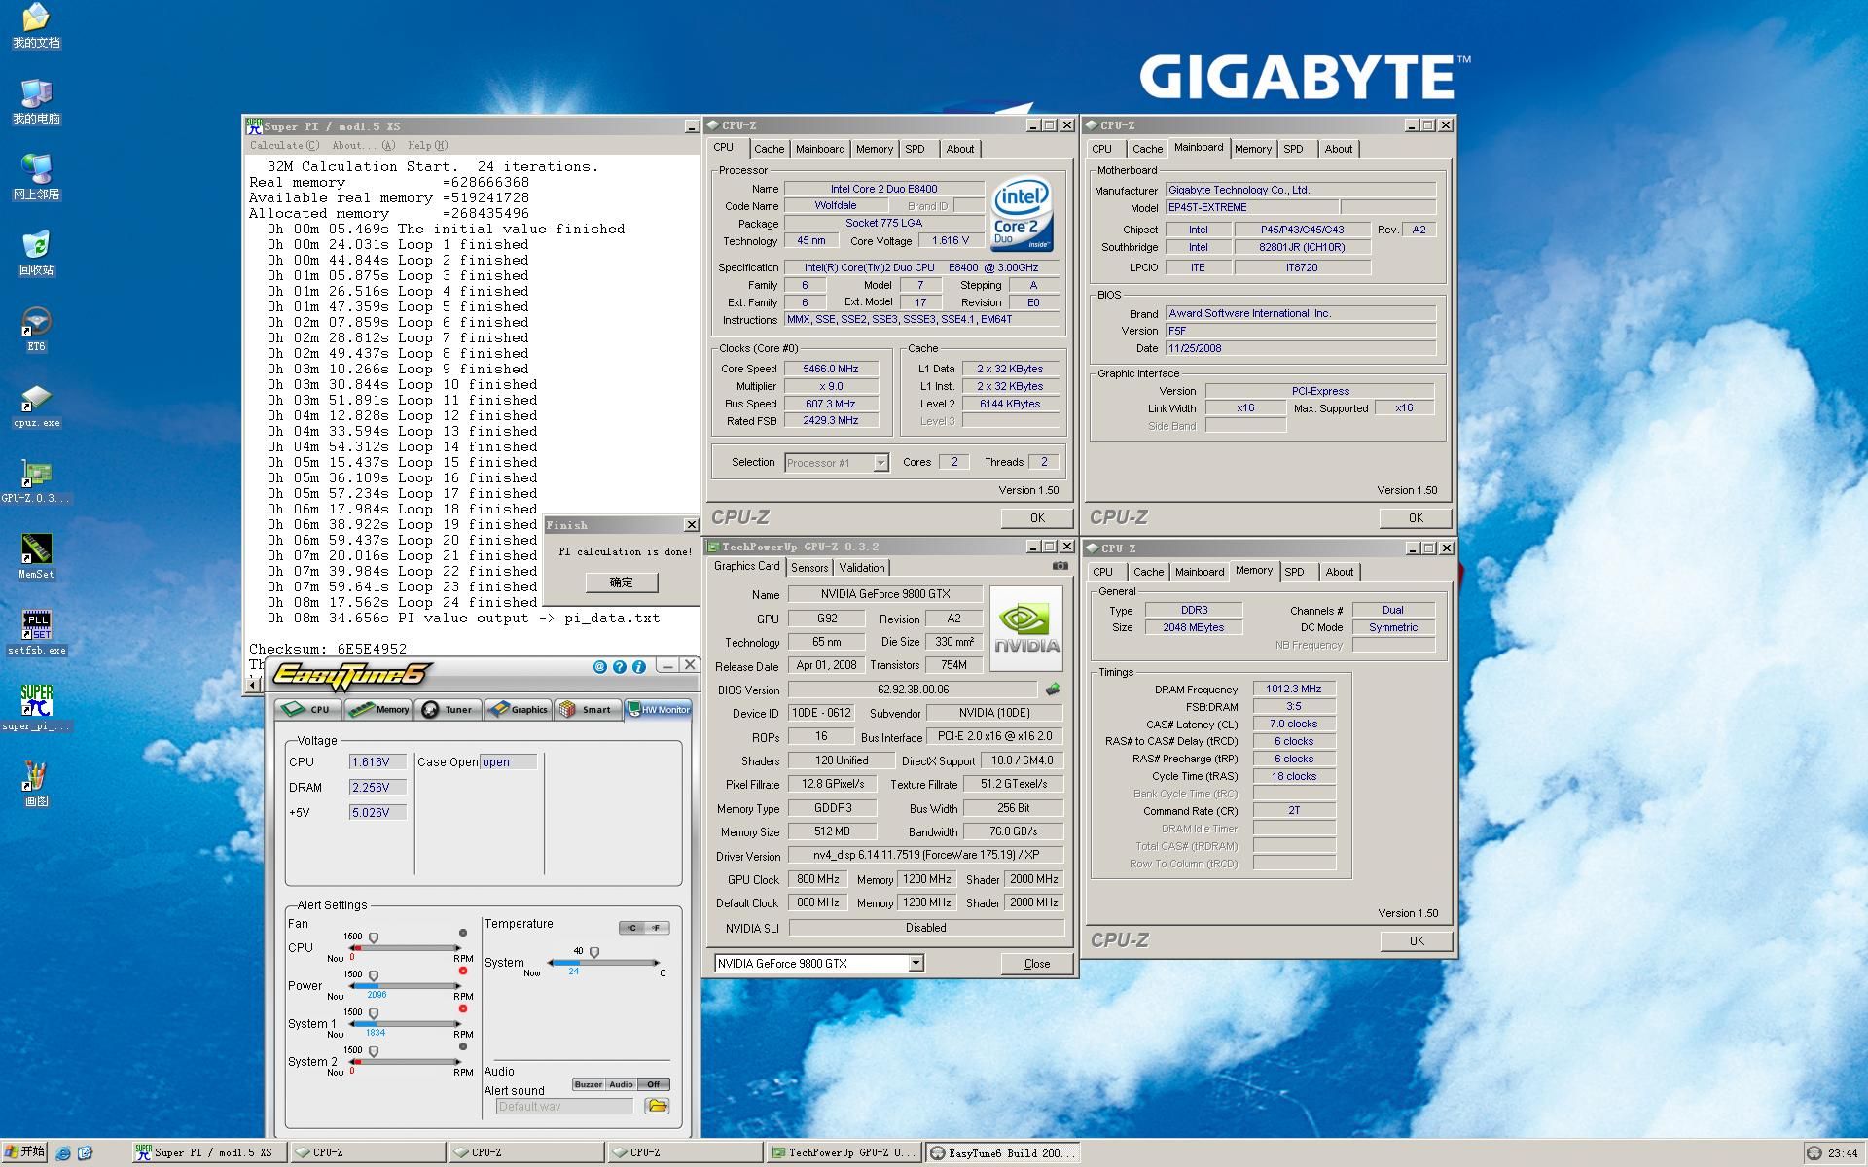
Task: Click the Default.wav alert sound field
Action: click(564, 1106)
